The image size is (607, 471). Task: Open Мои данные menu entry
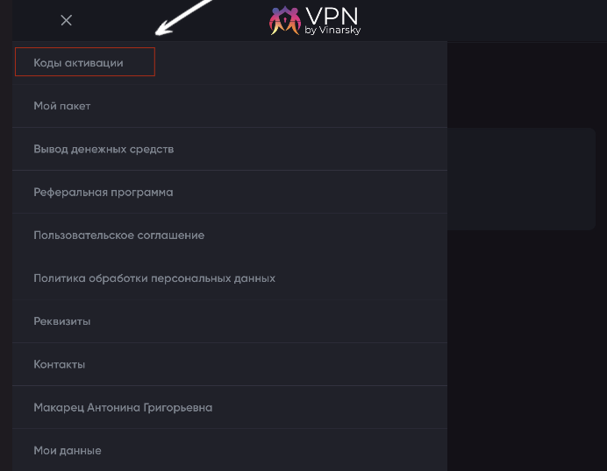68,450
